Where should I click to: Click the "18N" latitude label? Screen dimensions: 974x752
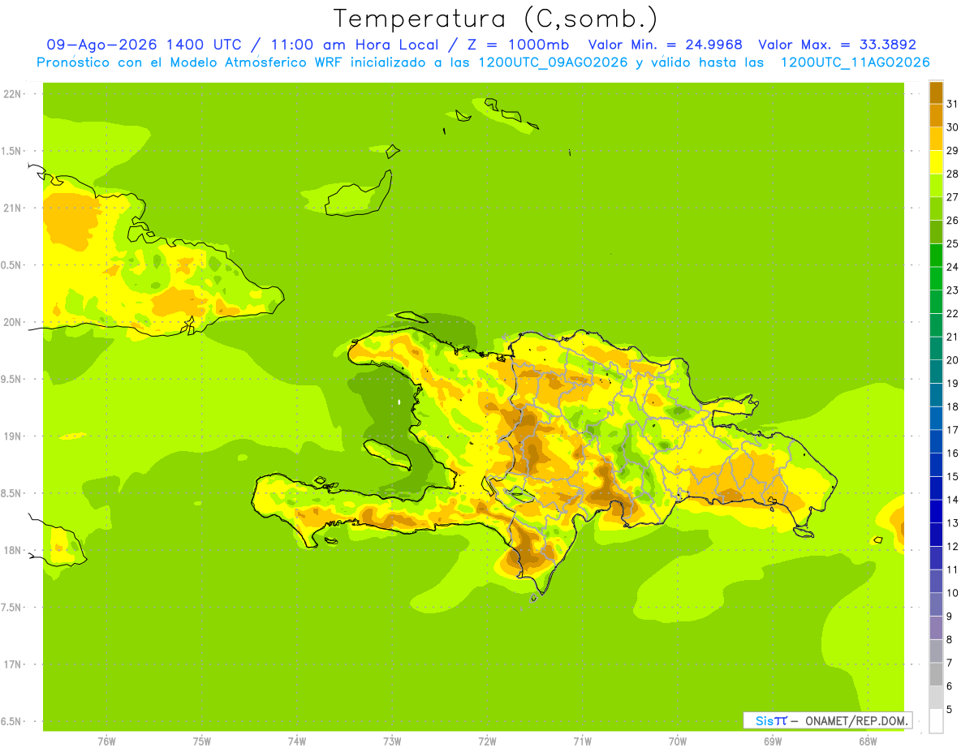tap(11, 550)
